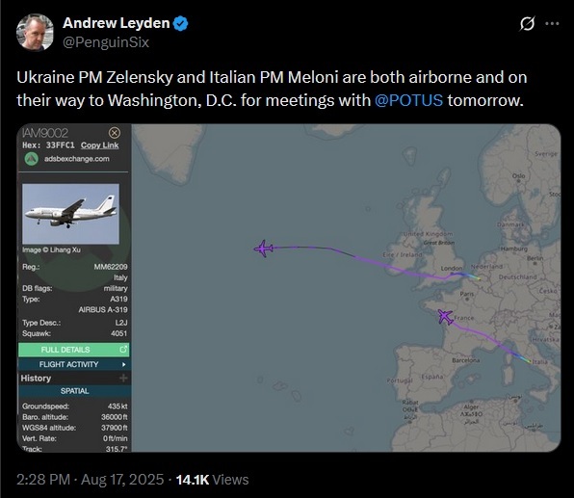Open the three-dot more options menu
The height and width of the screenshot is (498, 574).
[552, 24]
